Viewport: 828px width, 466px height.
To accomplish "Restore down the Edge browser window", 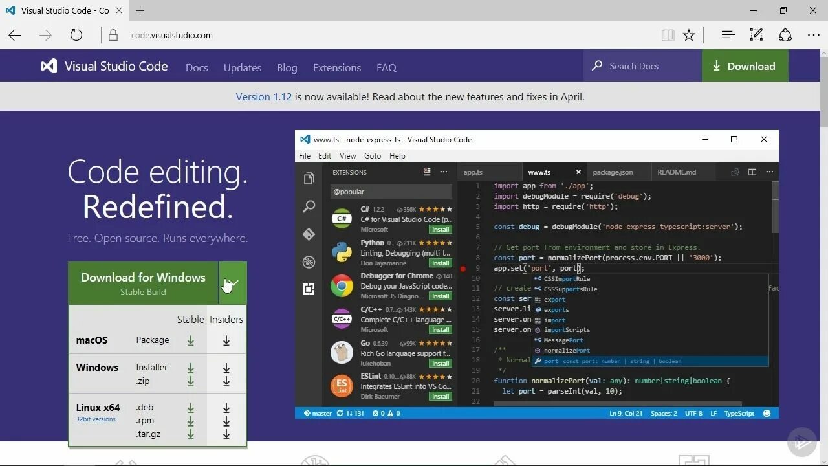I will (783, 10).
